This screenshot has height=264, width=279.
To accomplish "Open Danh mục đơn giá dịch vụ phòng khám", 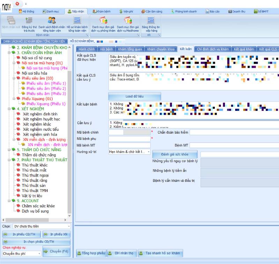I will [103, 24].
